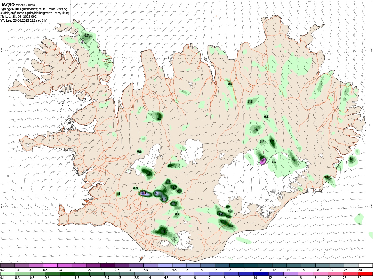The image size is (373, 280).
Task: Pick the 3.5 precipitation value
Action: (173, 204)
